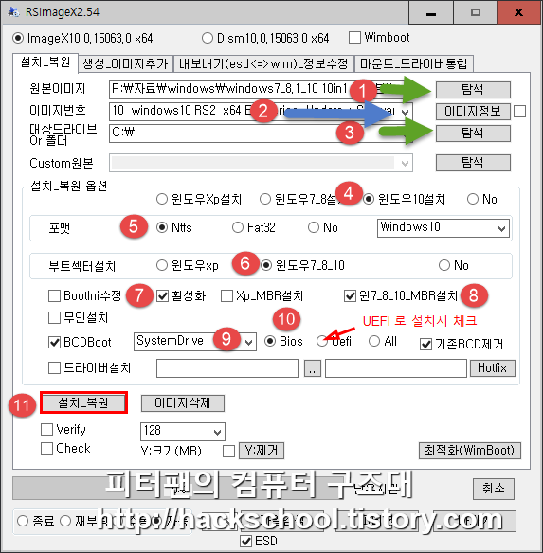
Task: Switch to the 마운트_드라이버통합 tab
Action: click(414, 63)
